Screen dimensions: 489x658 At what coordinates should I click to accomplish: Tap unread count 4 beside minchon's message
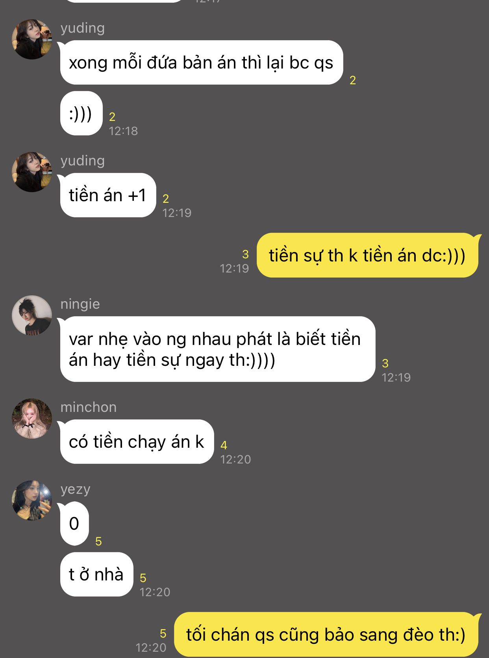coord(224,445)
